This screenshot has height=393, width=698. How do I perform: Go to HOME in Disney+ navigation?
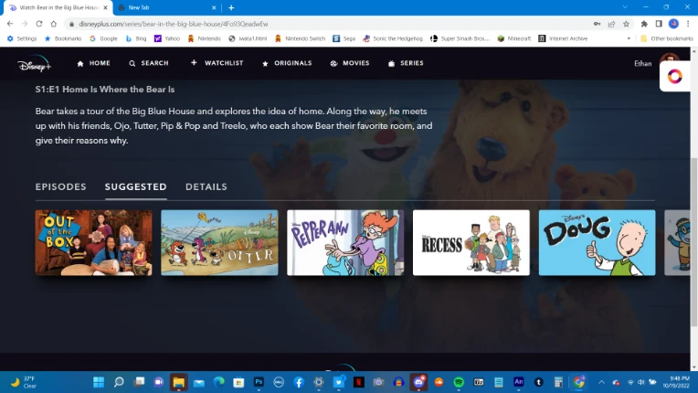[93, 63]
